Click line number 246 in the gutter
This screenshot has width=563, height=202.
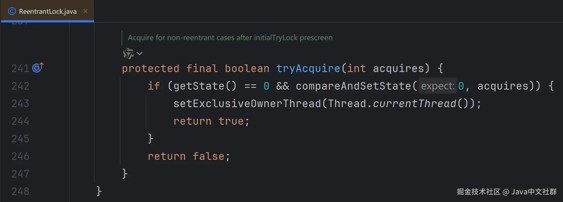click(20, 156)
